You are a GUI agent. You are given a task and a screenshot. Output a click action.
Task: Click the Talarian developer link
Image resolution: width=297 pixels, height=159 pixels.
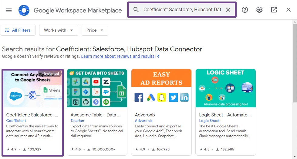(x=77, y=121)
